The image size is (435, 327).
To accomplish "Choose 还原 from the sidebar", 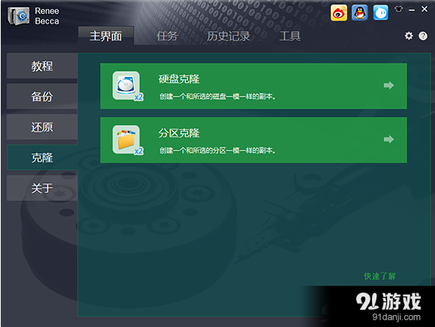I will pos(42,127).
